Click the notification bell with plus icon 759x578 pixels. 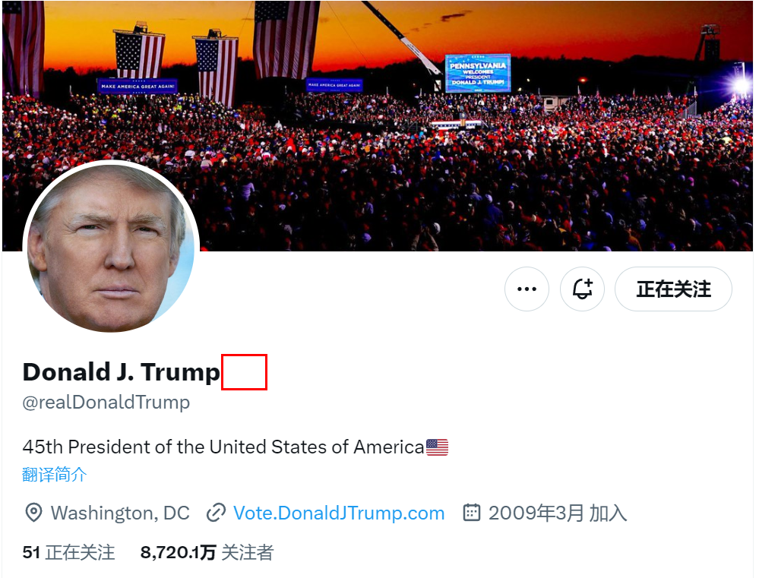click(582, 289)
